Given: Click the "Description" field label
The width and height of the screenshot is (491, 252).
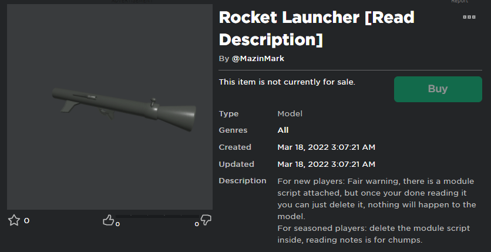Looking at the screenshot, I should point(242,181).
